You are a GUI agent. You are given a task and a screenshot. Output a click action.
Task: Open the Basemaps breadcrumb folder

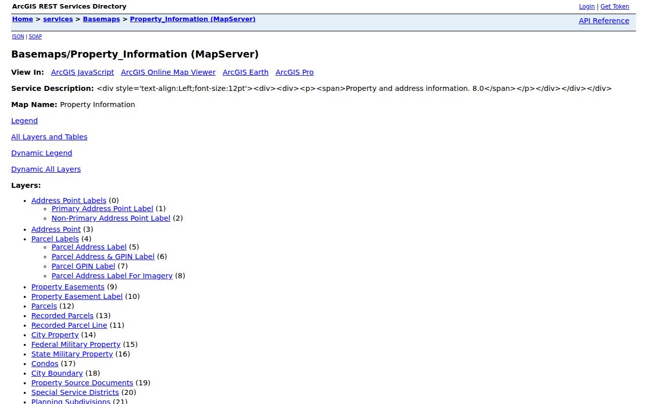[x=102, y=19]
